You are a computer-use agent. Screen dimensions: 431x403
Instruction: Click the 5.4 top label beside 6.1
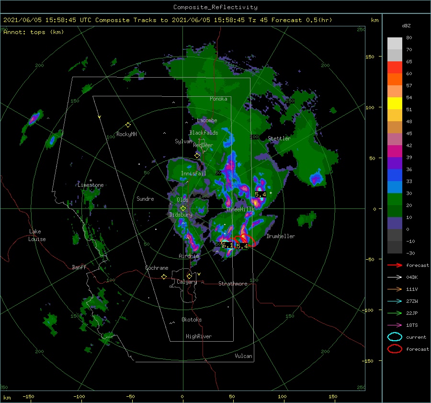point(242,246)
